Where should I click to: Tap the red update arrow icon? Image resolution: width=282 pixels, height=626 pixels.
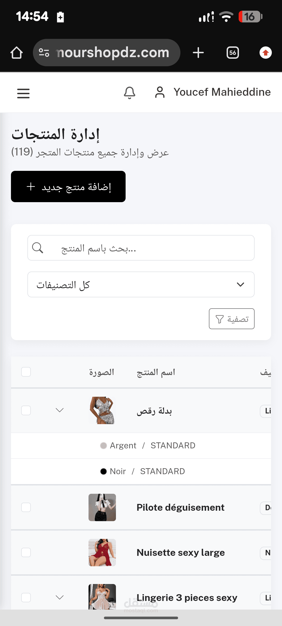coord(266,53)
